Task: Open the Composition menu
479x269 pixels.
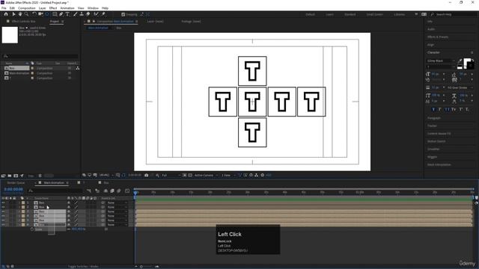Action: coord(27,8)
